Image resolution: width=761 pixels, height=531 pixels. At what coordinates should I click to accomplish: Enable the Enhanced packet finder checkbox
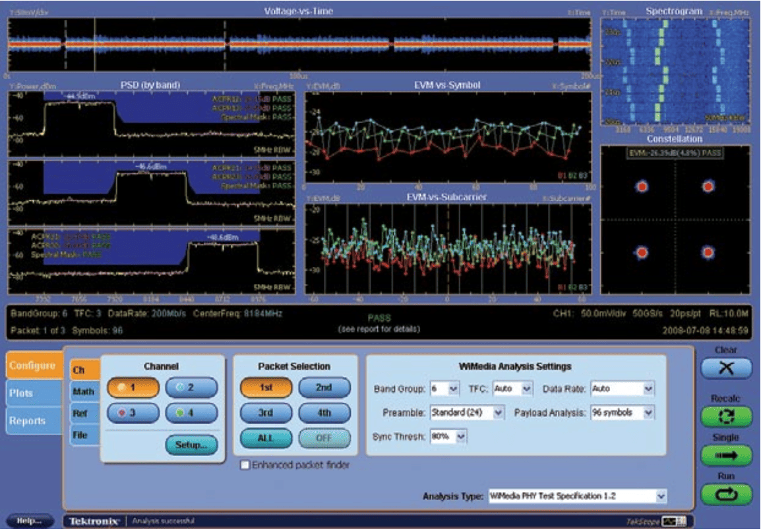pyautogui.click(x=245, y=465)
